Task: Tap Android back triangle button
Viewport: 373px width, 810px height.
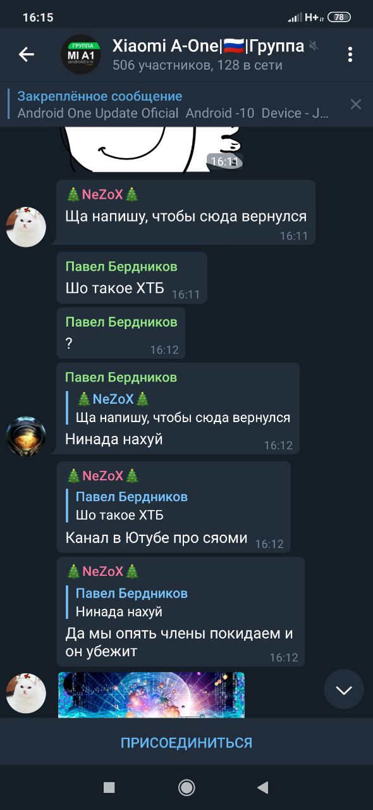Action: click(263, 787)
